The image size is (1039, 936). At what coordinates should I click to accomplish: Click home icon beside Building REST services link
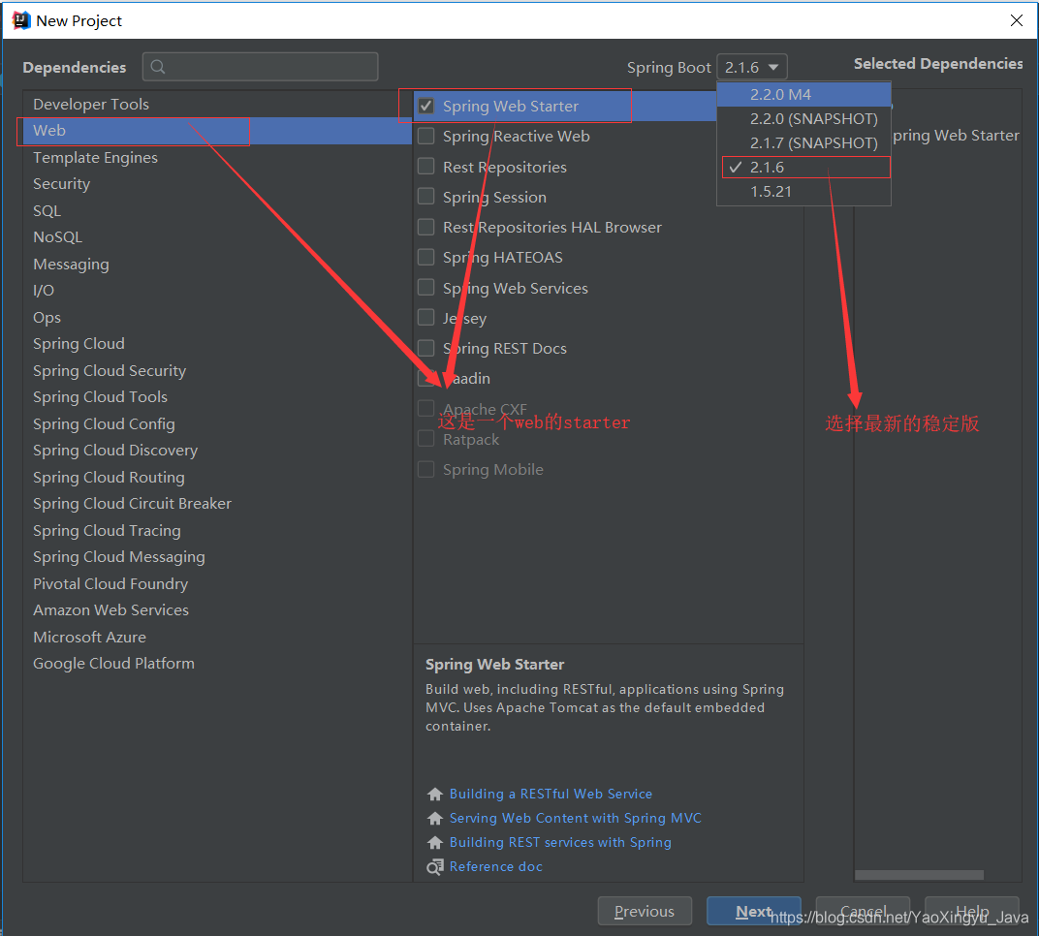[434, 843]
